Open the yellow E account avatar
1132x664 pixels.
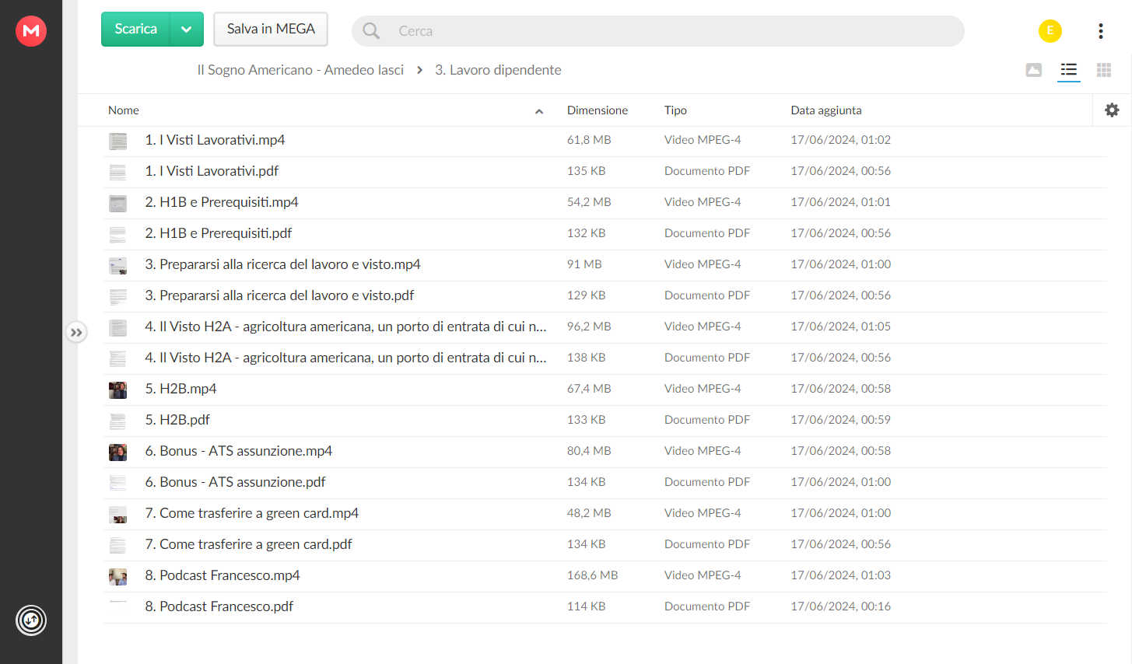pyautogui.click(x=1050, y=31)
